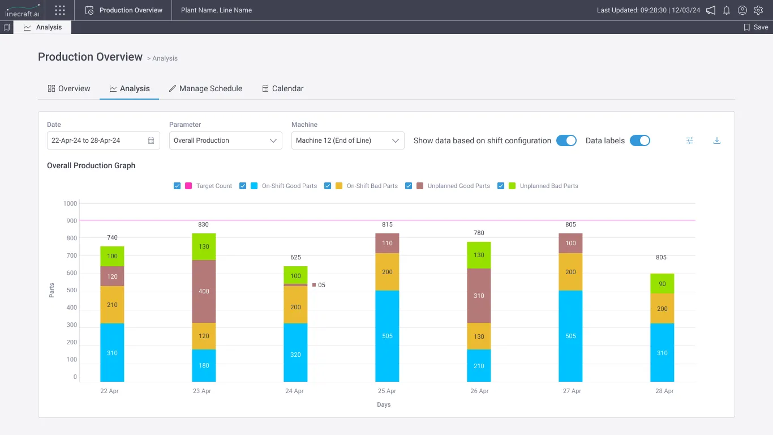This screenshot has height=435, width=773.
Task: Click the blue 505 segment on 25 Apr
Action: point(387,336)
